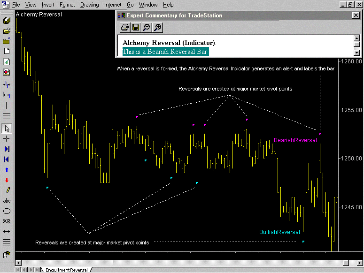Click the horizontal chart scrollbar thumb
Screen dimensions: 364x273
[346, 263]
